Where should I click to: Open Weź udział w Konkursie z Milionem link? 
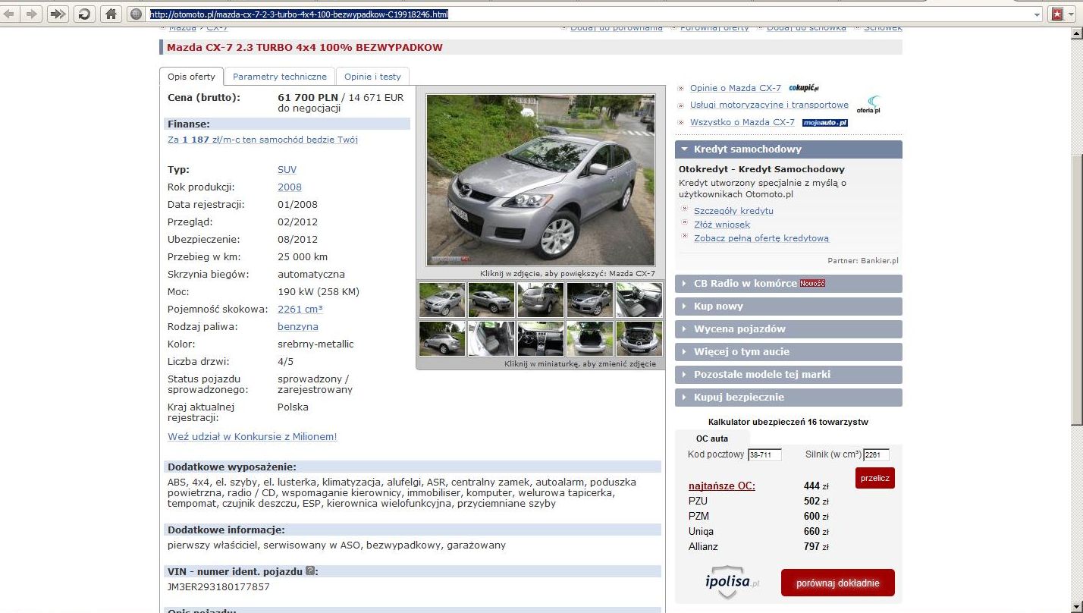click(x=253, y=437)
